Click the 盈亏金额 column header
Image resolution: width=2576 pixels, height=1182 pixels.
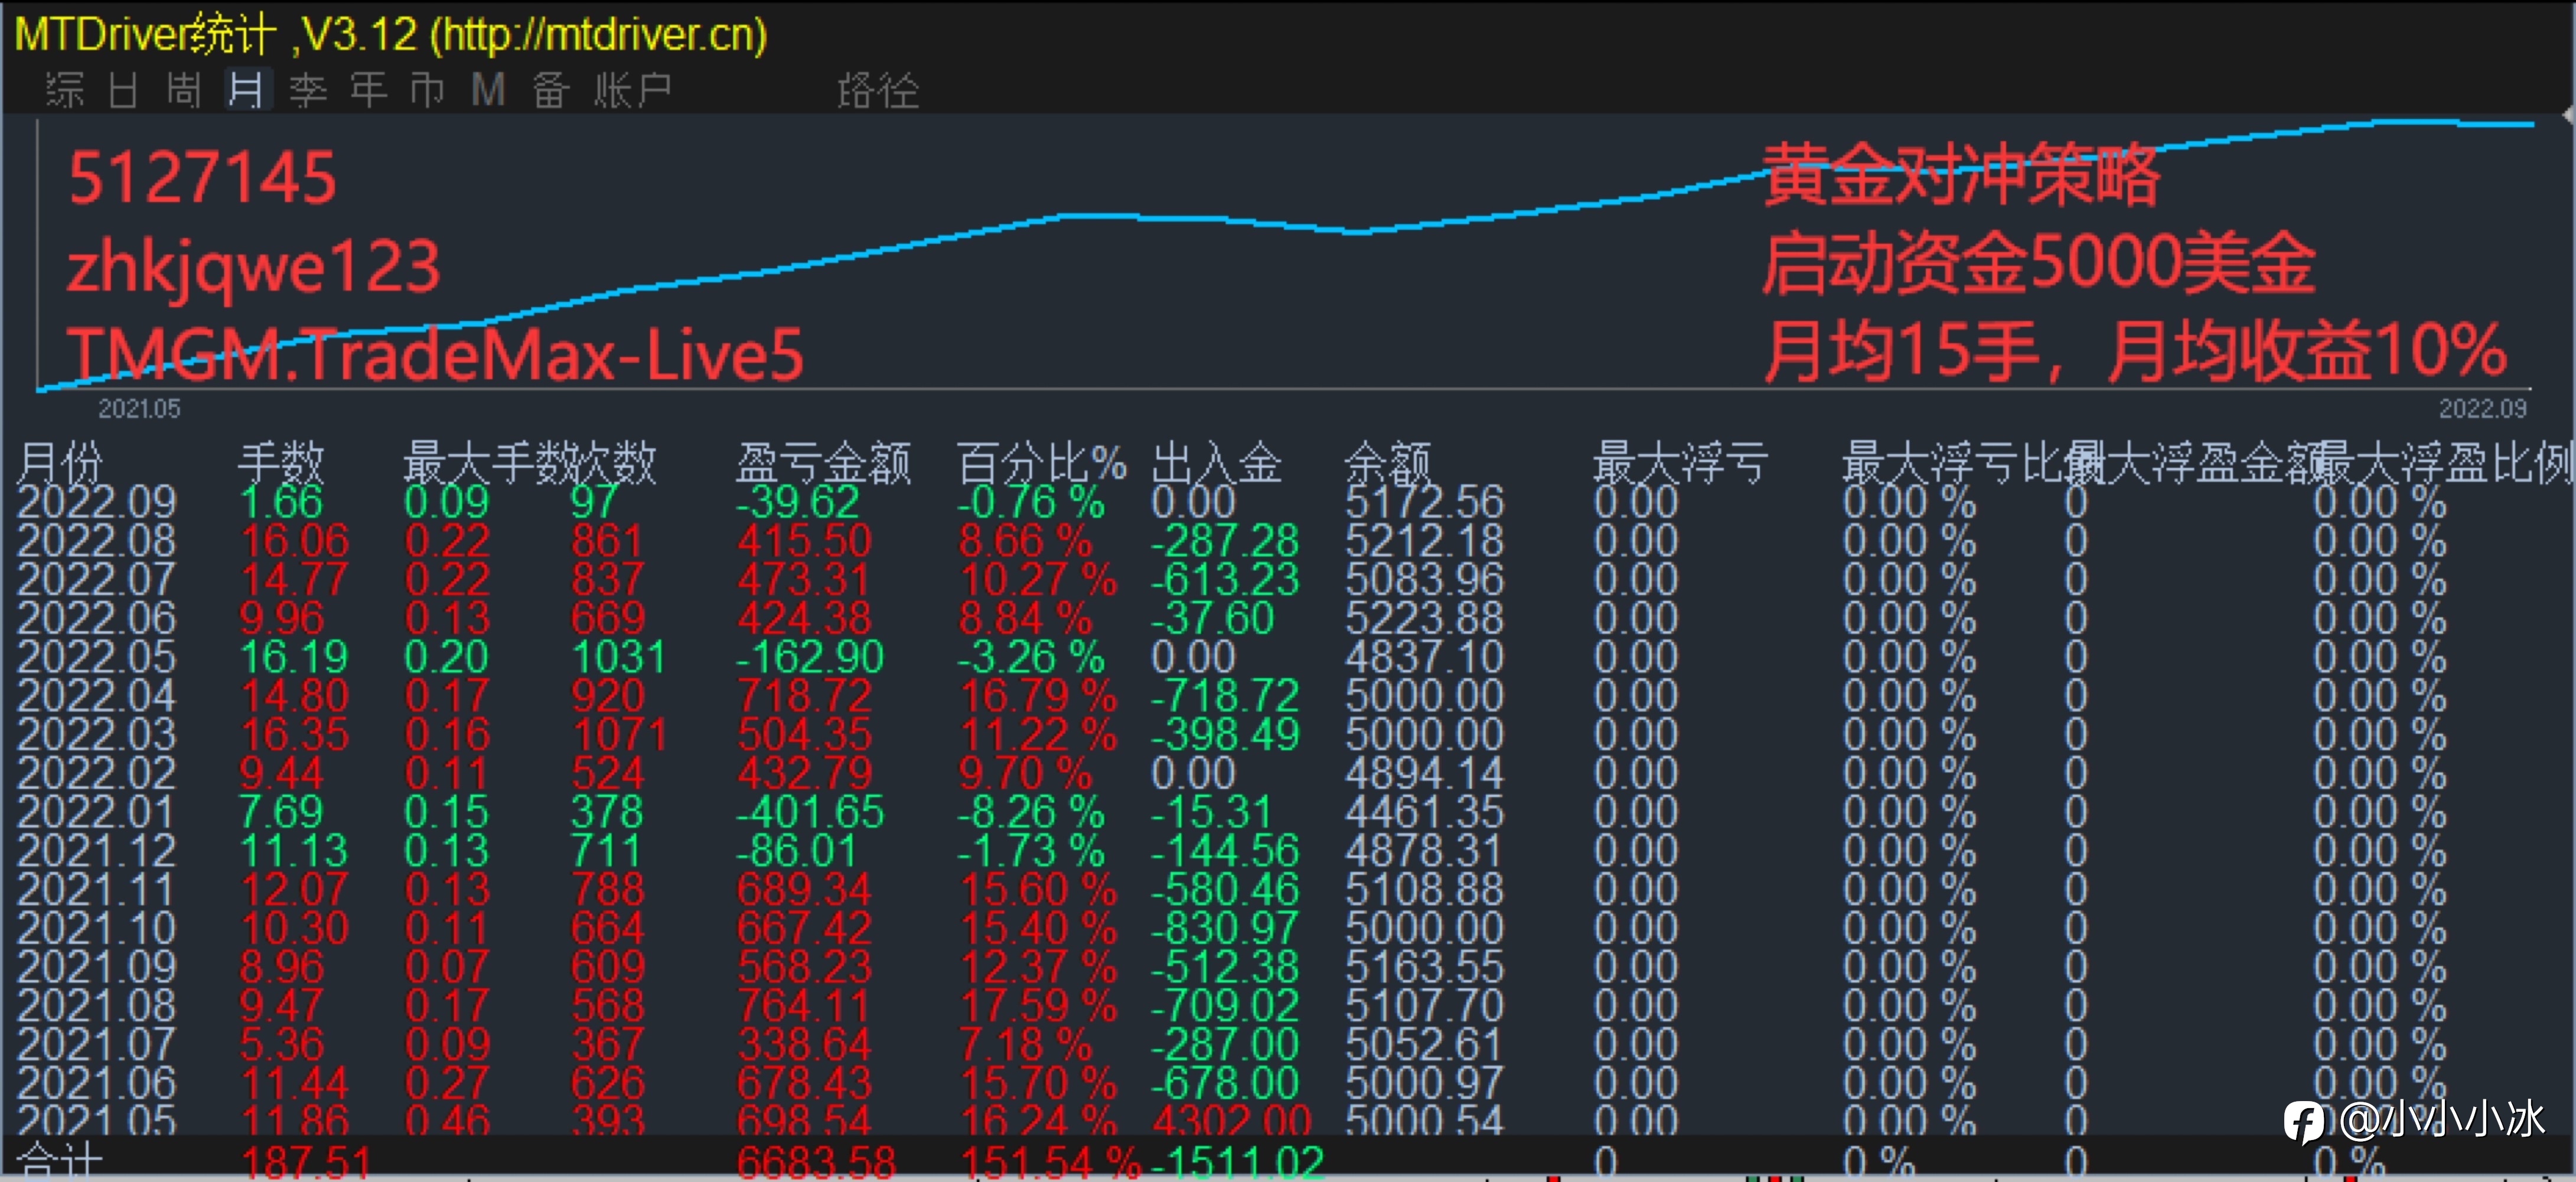pyautogui.click(x=824, y=463)
